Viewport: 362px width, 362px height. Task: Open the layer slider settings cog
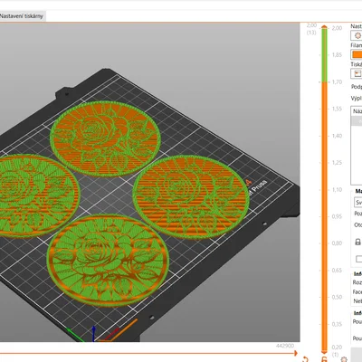point(344,359)
